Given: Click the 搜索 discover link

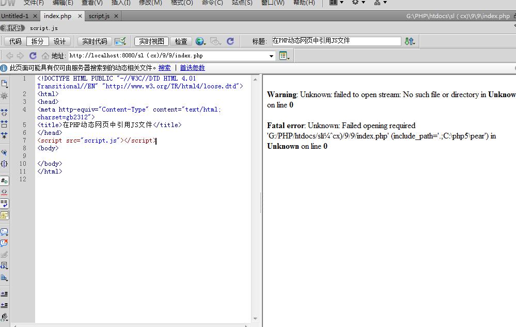Looking at the screenshot, I should tap(165, 68).
